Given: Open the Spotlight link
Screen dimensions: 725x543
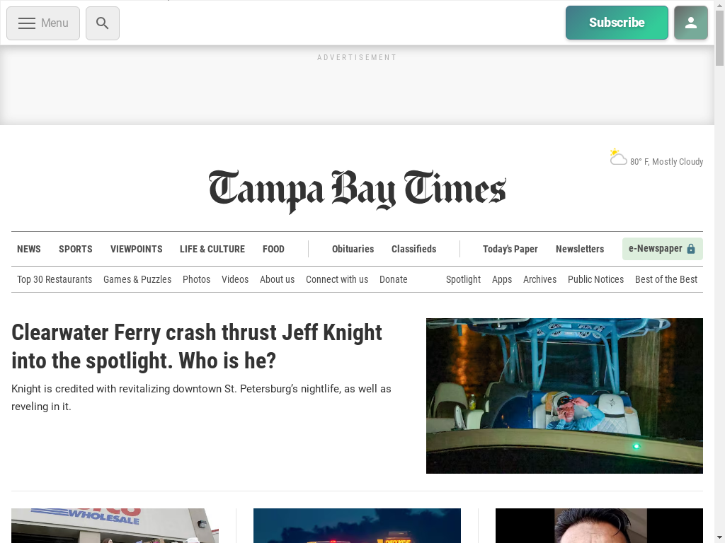Looking at the screenshot, I should [463, 279].
